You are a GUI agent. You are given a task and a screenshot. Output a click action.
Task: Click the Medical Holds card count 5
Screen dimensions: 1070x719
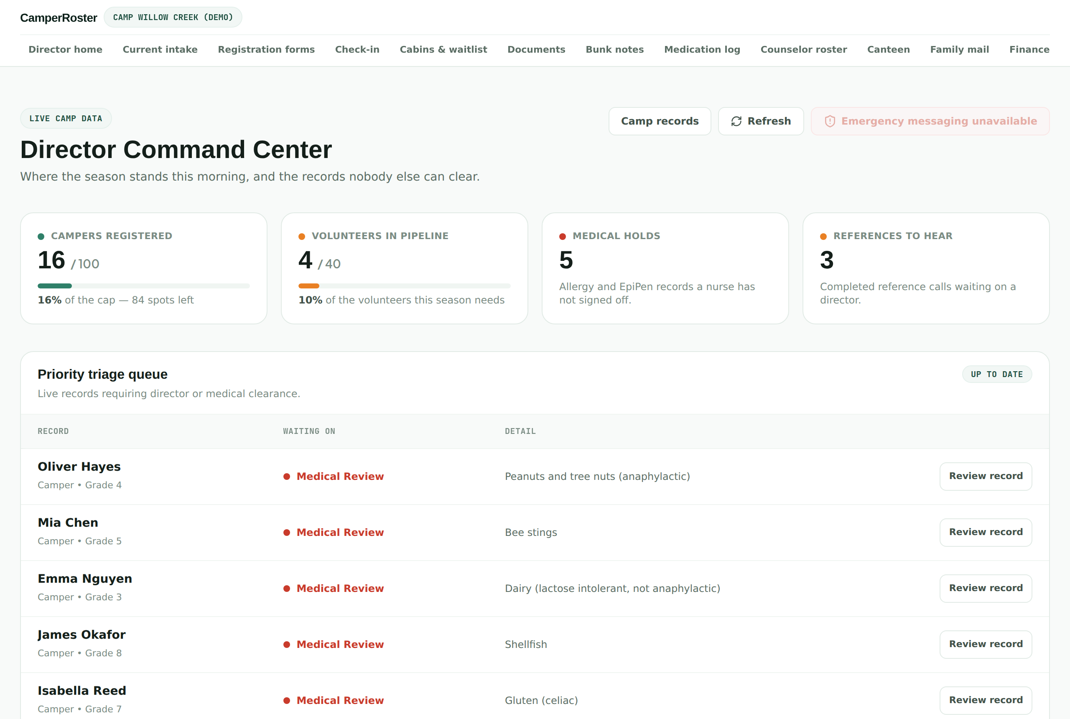point(566,260)
